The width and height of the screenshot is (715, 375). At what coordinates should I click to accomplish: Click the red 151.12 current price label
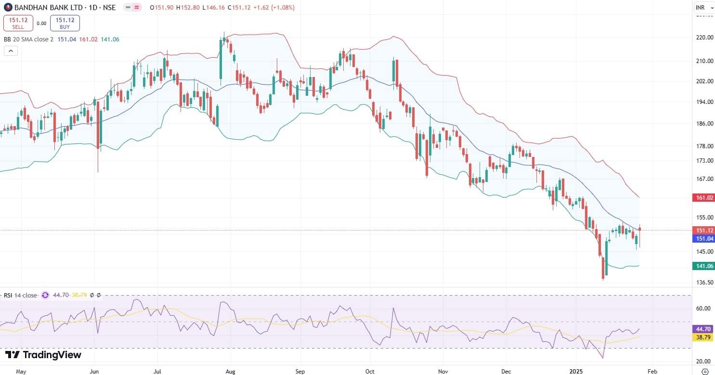point(703,231)
